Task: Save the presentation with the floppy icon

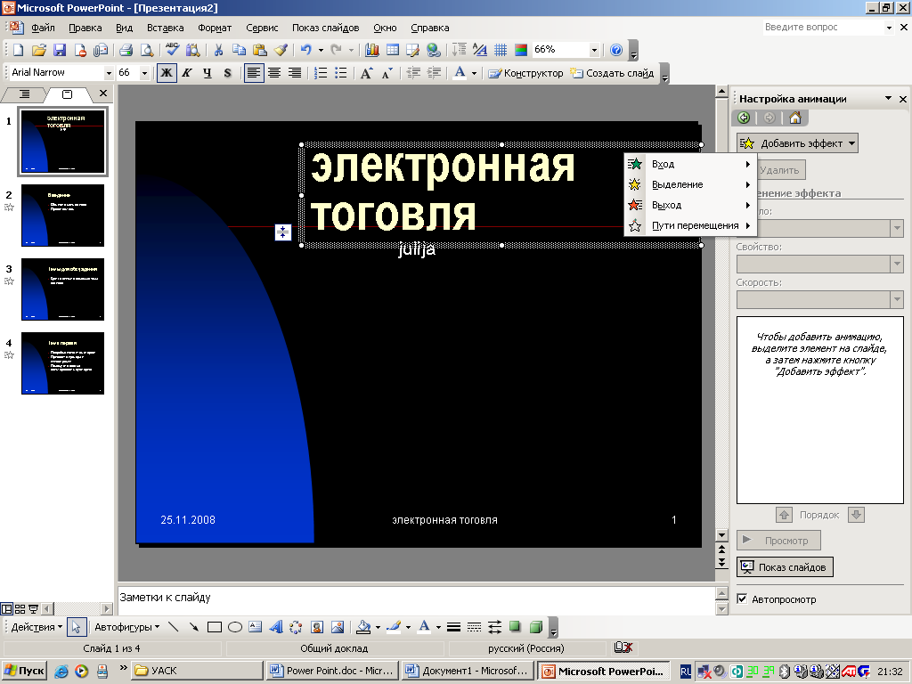Action: pos(60,50)
